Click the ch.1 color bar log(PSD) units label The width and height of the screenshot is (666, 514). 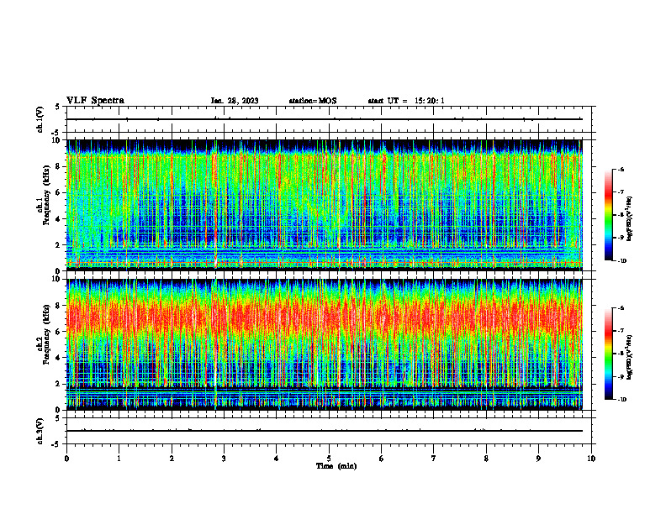pyautogui.click(x=630, y=218)
